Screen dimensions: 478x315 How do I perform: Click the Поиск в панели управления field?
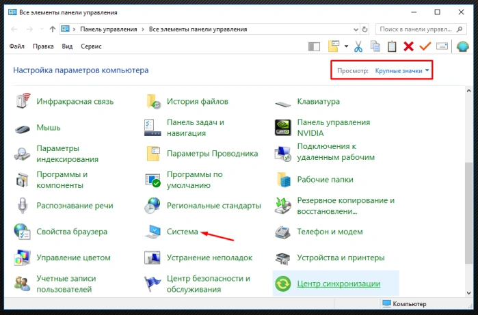click(421, 29)
